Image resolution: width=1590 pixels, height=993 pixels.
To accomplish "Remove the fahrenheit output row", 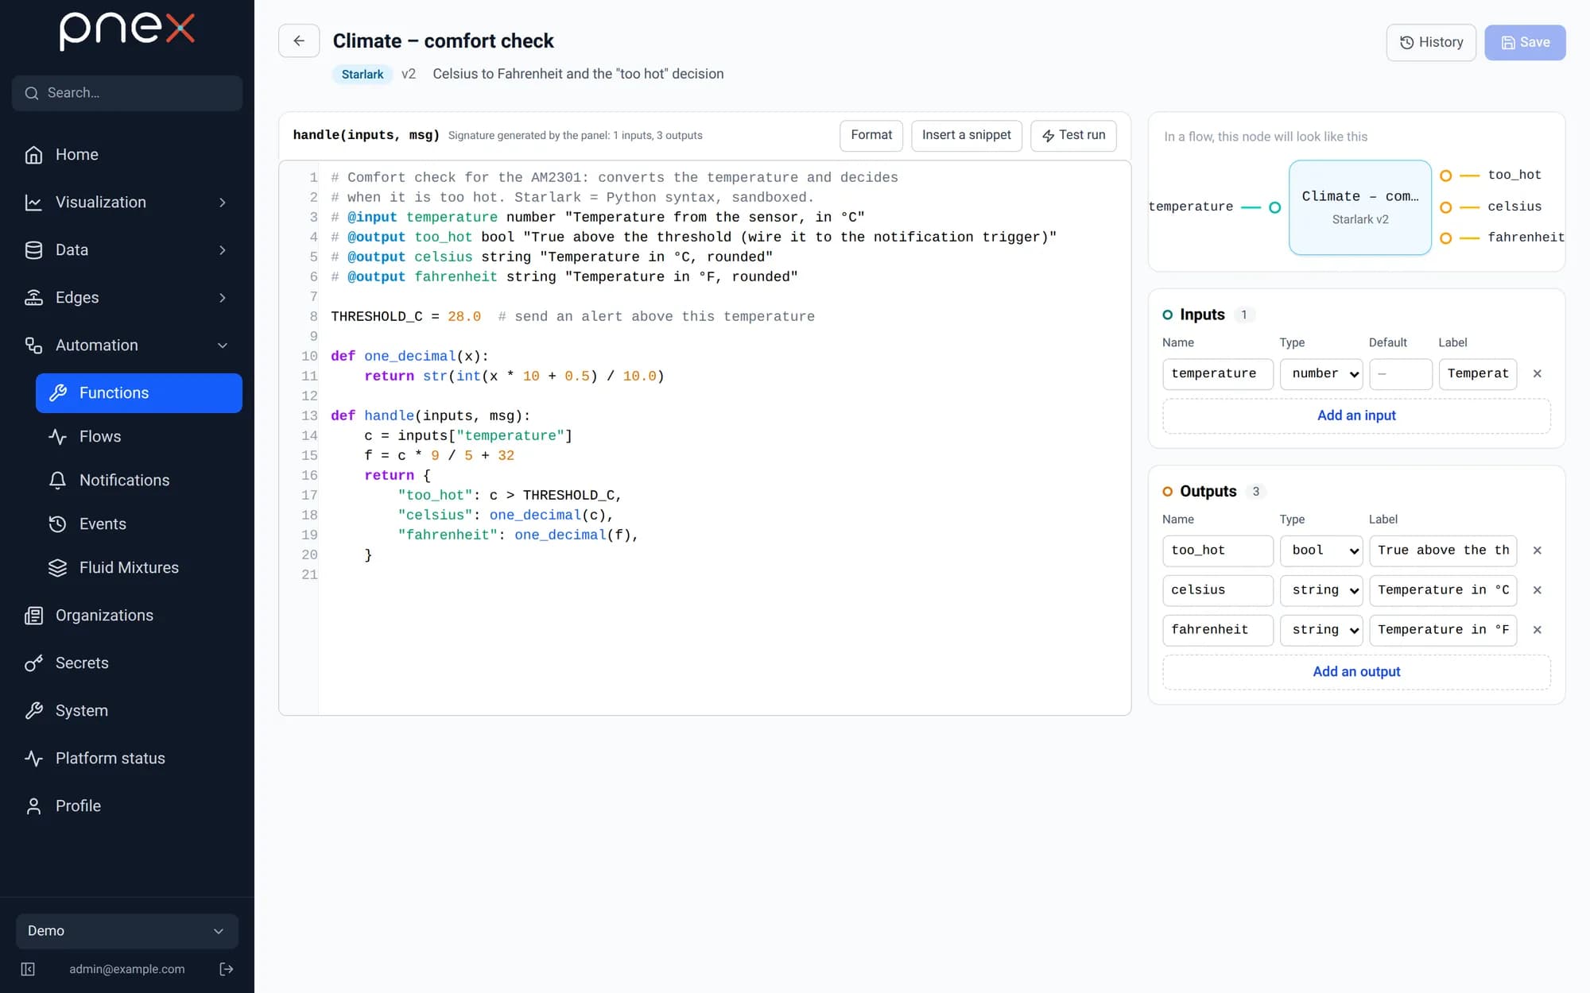I will (x=1538, y=630).
